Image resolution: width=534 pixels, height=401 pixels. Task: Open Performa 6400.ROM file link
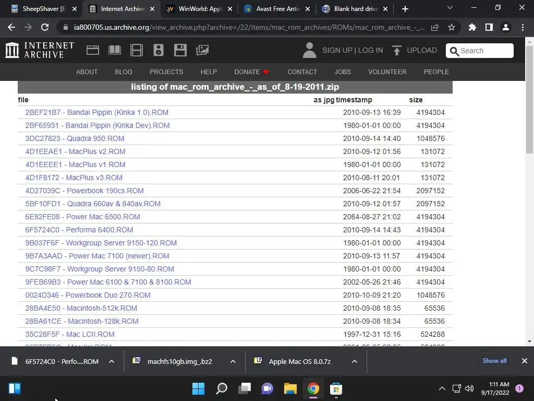pos(79,230)
